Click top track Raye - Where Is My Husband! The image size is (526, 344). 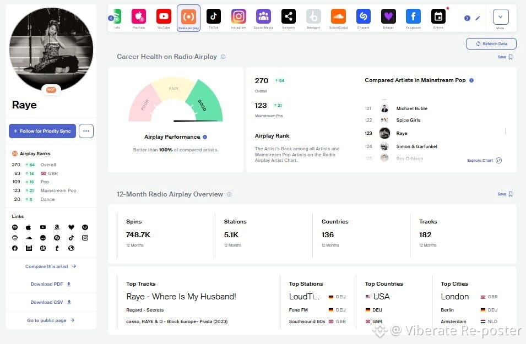(181, 297)
